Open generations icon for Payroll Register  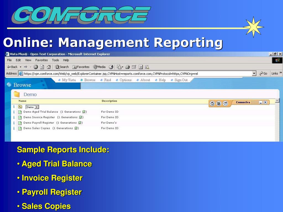point(80,123)
